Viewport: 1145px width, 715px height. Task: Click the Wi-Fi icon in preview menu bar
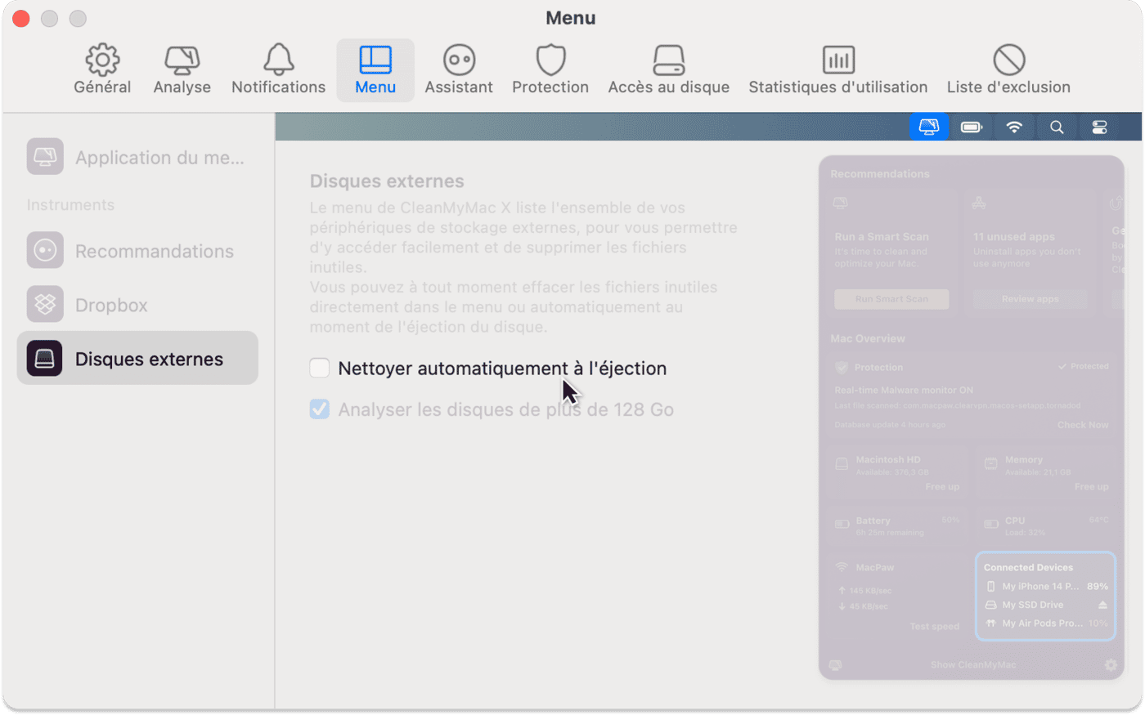[x=1014, y=127]
